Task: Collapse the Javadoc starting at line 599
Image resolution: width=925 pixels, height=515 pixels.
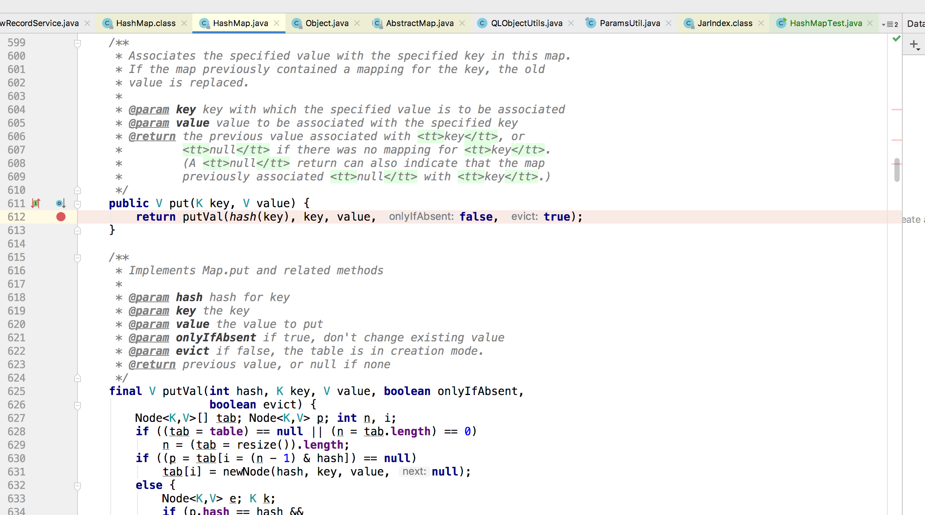Action: 78,44
